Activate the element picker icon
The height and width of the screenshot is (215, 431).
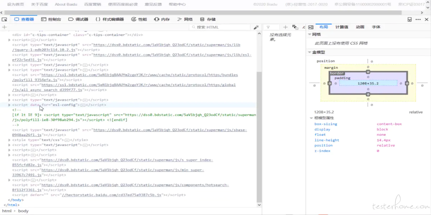click(4, 19)
